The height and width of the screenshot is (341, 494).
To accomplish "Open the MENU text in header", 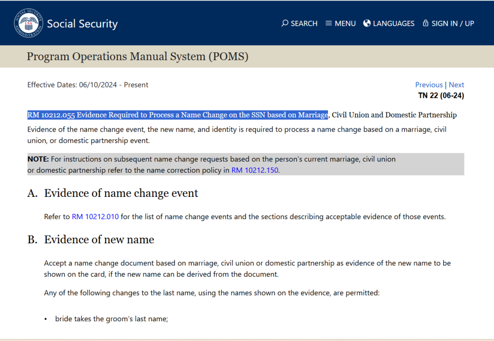I will (345, 24).
